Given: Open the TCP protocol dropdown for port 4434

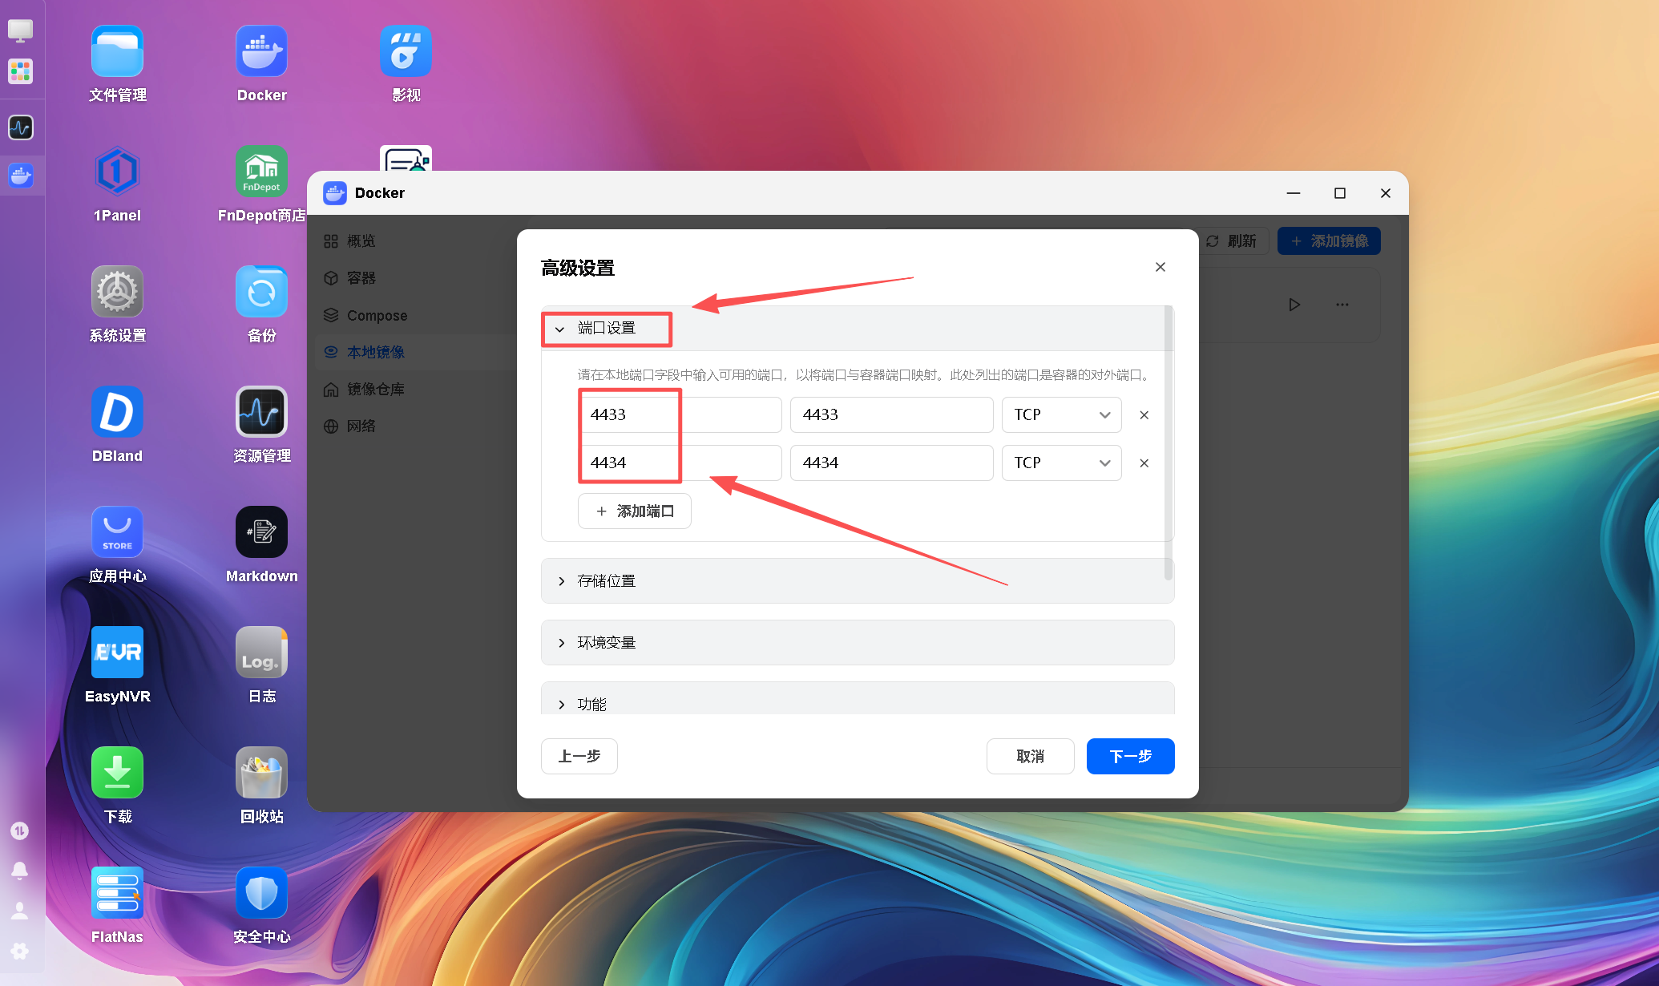Looking at the screenshot, I should click(x=1061, y=463).
